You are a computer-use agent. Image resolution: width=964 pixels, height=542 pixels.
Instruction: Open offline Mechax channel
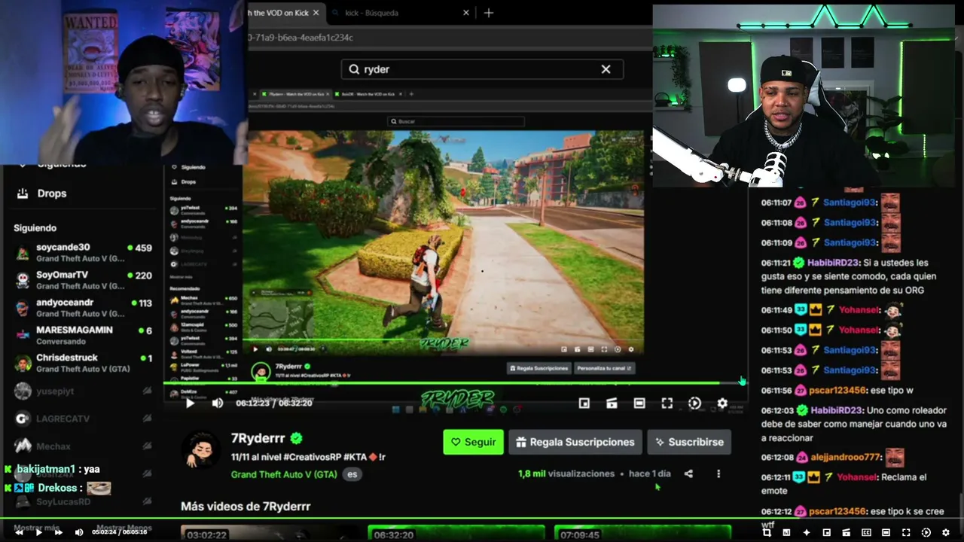coord(83,446)
